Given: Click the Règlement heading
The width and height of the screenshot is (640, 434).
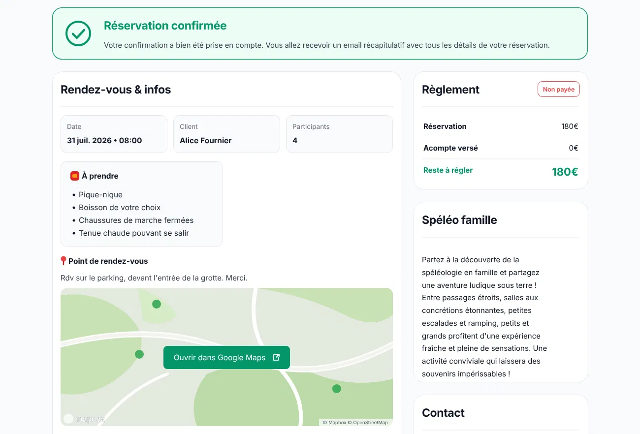Looking at the screenshot, I should coord(450,90).
